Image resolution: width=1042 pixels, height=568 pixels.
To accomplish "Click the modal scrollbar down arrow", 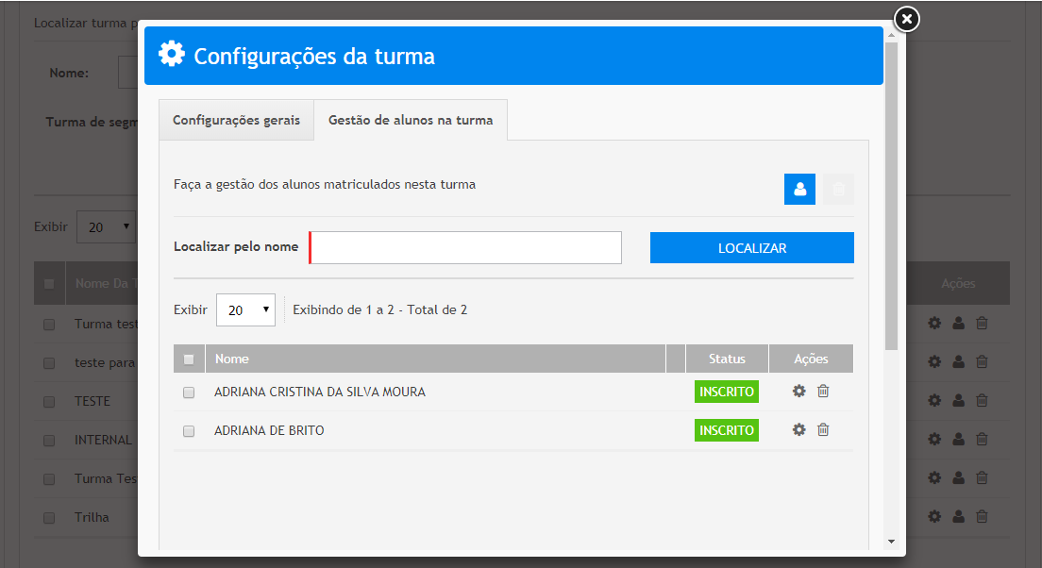I will tap(891, 542).
